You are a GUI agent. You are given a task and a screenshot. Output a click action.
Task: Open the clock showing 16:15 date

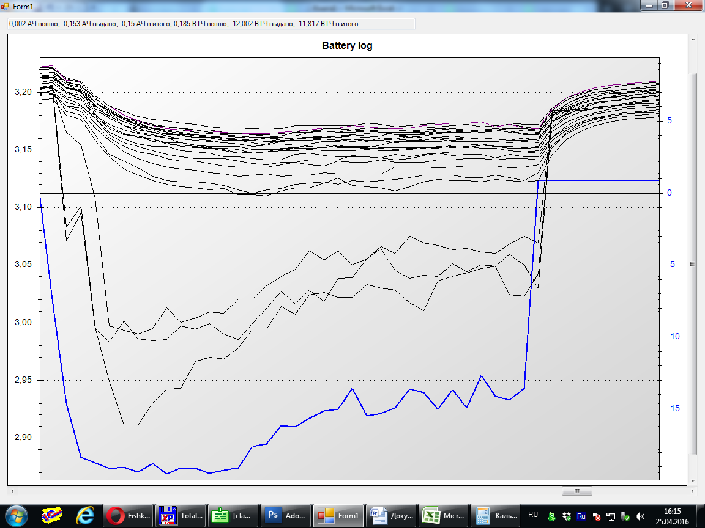[672, 515]
